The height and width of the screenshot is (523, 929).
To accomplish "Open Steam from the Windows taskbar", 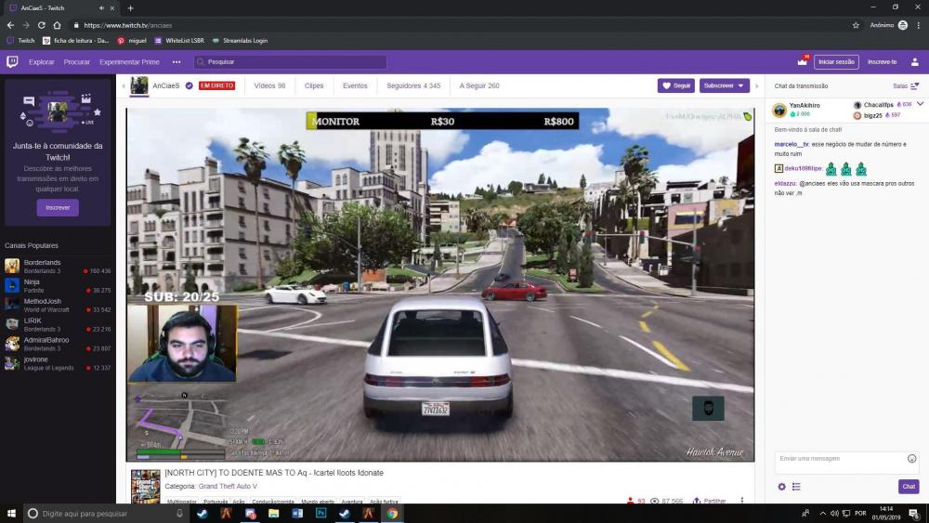I will click(202, 513).
